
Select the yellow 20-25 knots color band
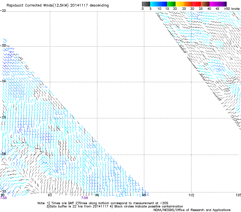(180, 4)
